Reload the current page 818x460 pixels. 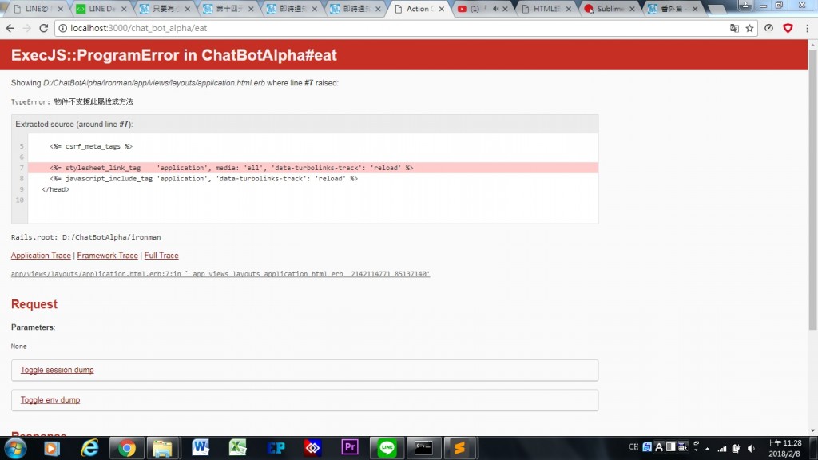(44, 28)
